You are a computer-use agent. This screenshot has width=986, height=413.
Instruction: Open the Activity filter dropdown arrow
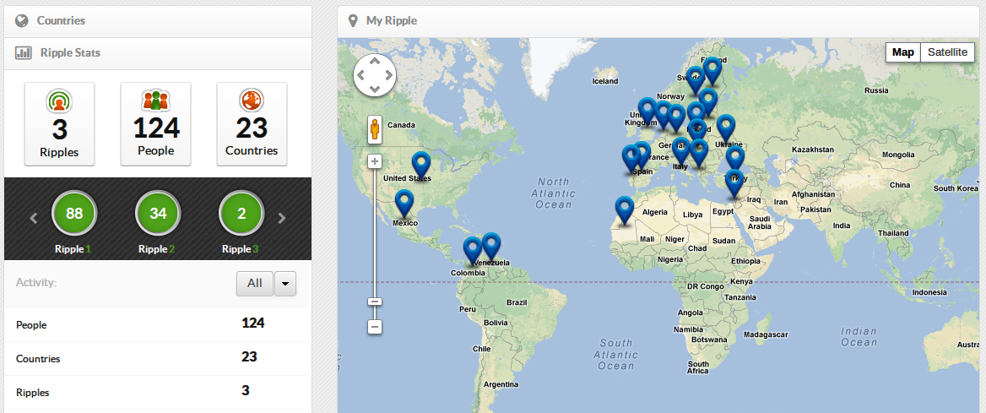tap(285, 283)
